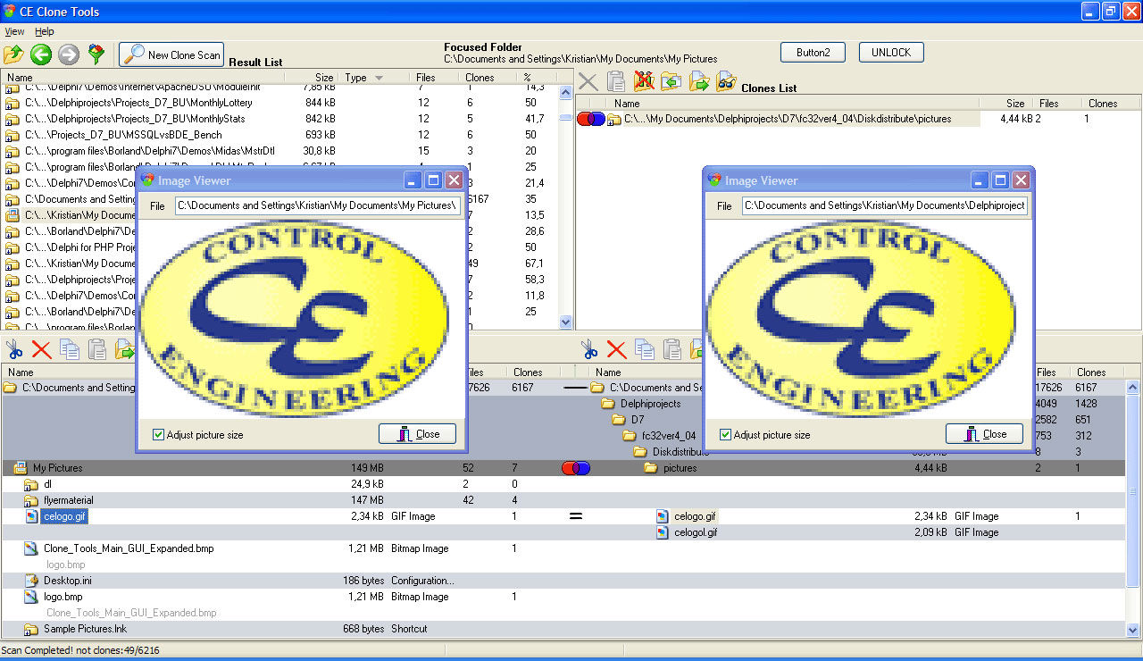
Task: Toggle Adjust picture size in right Image Viewer
Action: click(726, 435)
